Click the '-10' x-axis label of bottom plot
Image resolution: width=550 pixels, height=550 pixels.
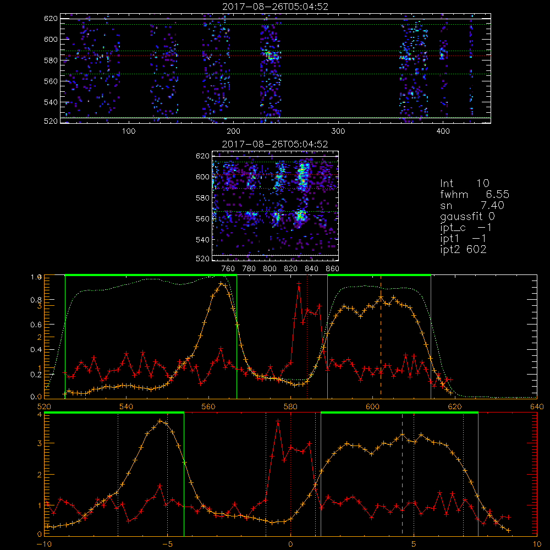tap(44, 544)
